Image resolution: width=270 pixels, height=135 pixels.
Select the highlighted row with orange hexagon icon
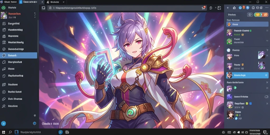(x=247, y=24)
